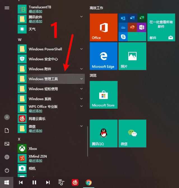Open the PowerPoint mini tile

pos(132,27)
